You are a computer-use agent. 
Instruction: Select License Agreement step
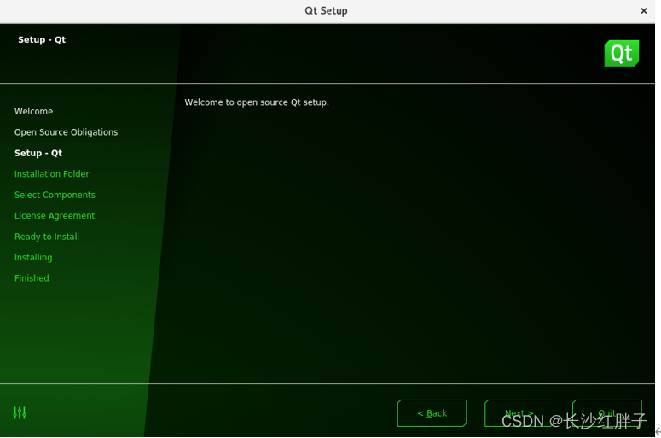[x=55, y=216]
